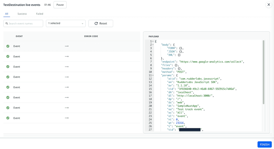Screen dimensions: 274x149
Task: Click the green checkmark of the last event
Action: click(x=8, y=118)
